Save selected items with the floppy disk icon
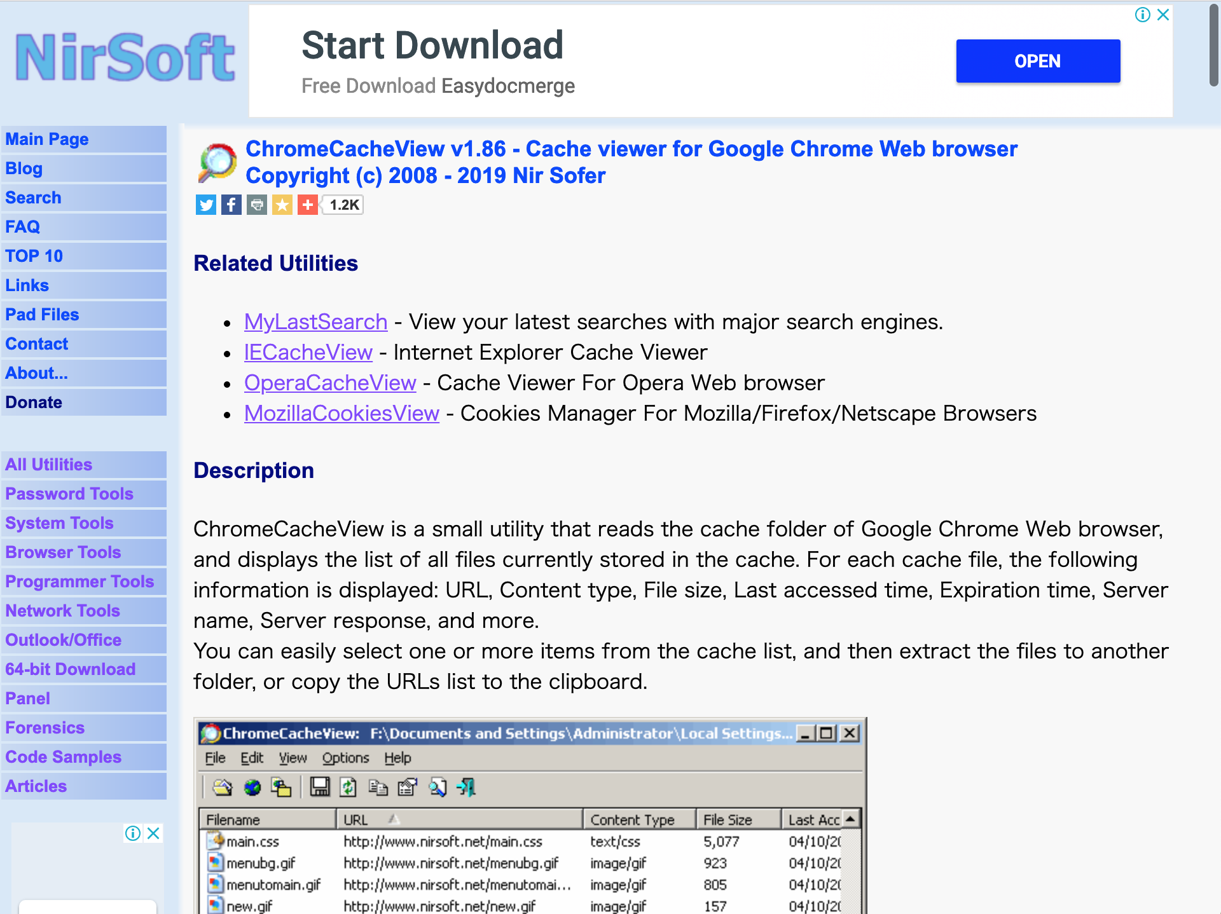Image resolution: width=1221 pixels, height=914 pixels. (320, 788)
